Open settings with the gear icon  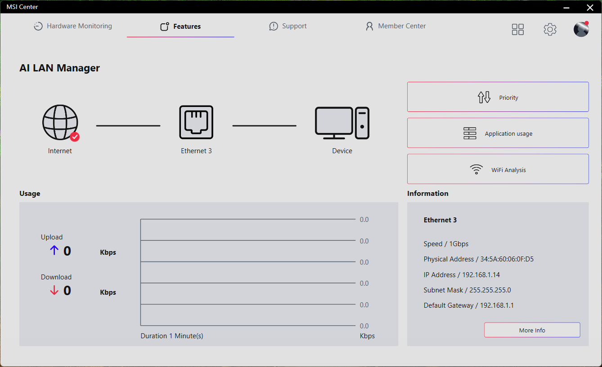click(550, 30)
